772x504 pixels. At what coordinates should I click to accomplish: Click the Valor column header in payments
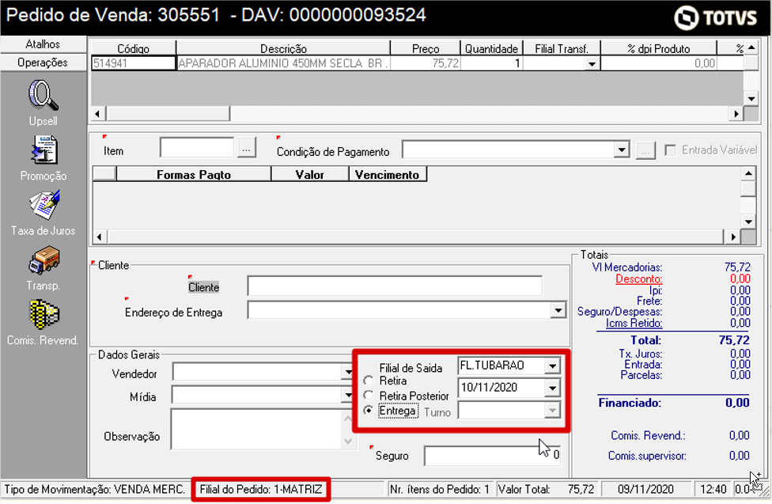tap(310, 174)
